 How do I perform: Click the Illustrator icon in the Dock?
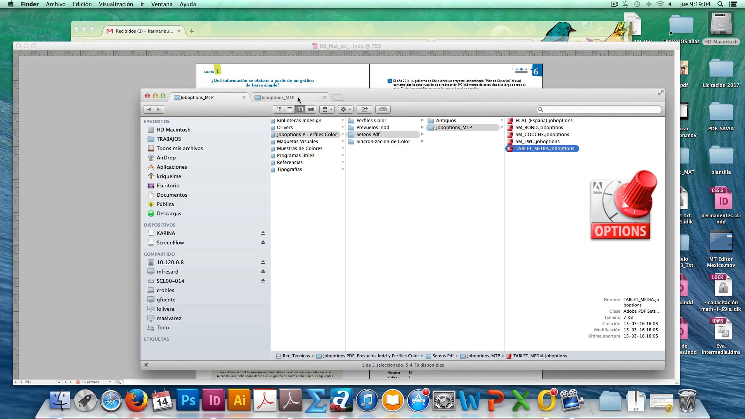coord(239,400)
